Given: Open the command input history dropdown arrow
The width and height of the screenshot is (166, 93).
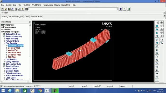Looking at the screenshot, I should (117, 9).
